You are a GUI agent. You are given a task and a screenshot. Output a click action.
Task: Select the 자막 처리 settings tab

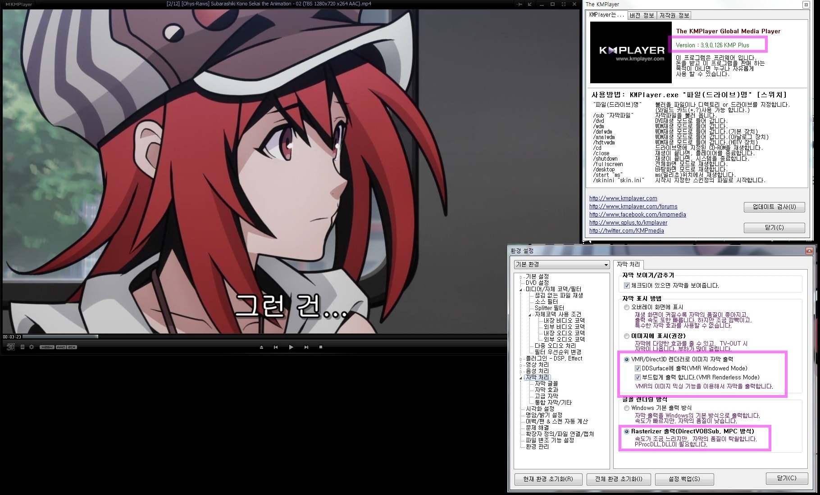[x=629, y=265]
